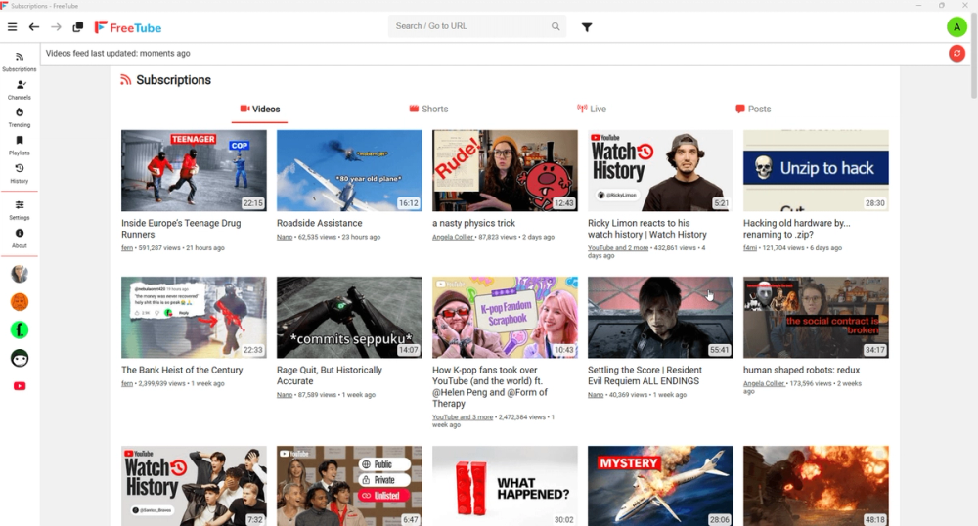
Task: Switch to the Shorts tab
Action: click(428, 110)
